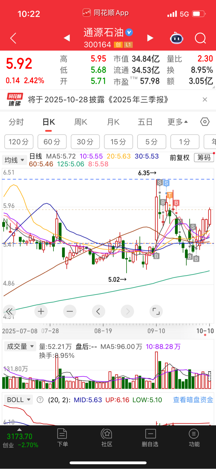Switch to 月K tab
This screenshot has width=216, height=469.
click(113, 122)
